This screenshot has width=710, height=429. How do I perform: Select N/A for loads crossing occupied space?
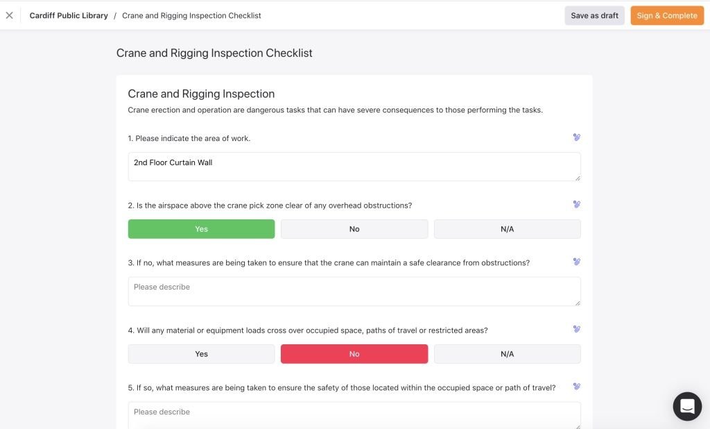click(x=507, y=353)
